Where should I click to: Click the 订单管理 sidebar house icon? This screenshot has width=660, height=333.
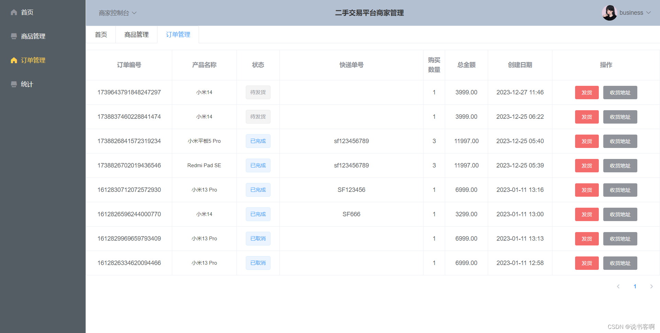click(14, 60)
